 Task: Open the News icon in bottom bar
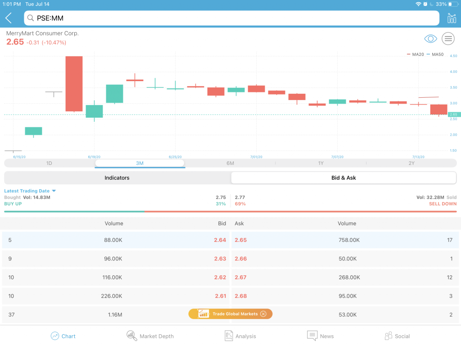coord(312,336)
